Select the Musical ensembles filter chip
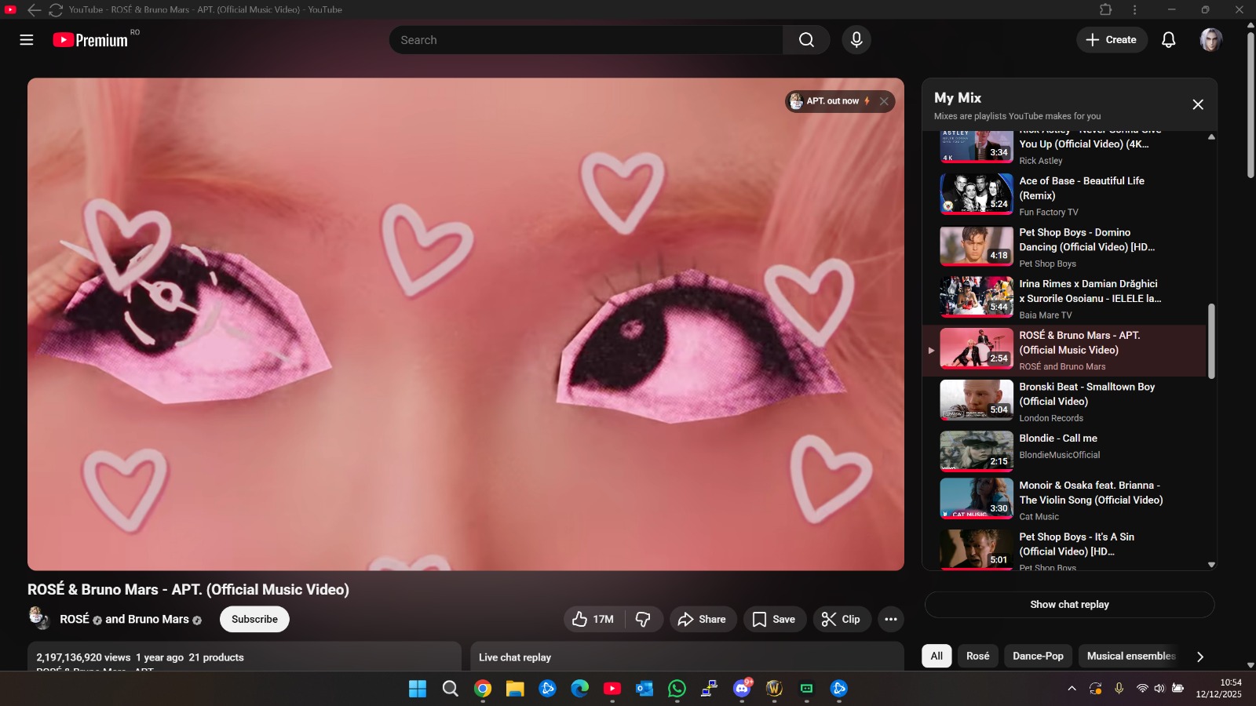 click(1130, 656)
